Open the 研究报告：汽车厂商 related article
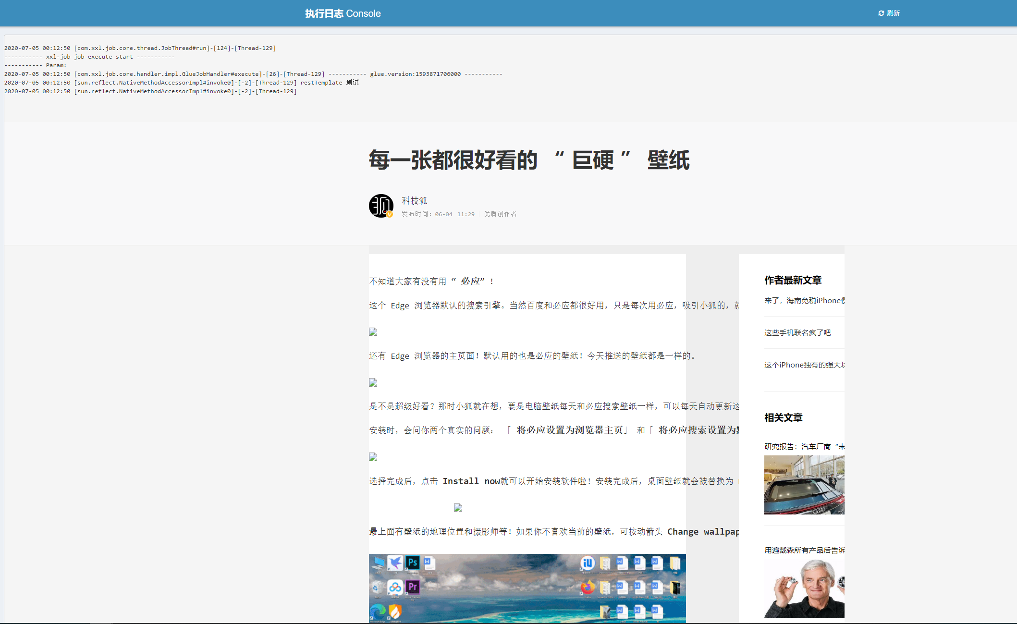The height and width of the screenshot is (624, 1017). tap(804, 446)
